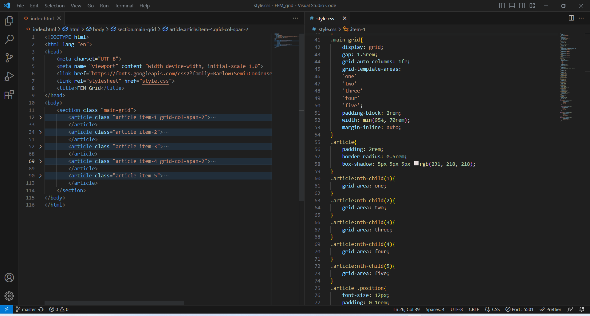Open the Port: 5501 status bar item
This screenshot has height=316, width=590.
click(519, 309)
